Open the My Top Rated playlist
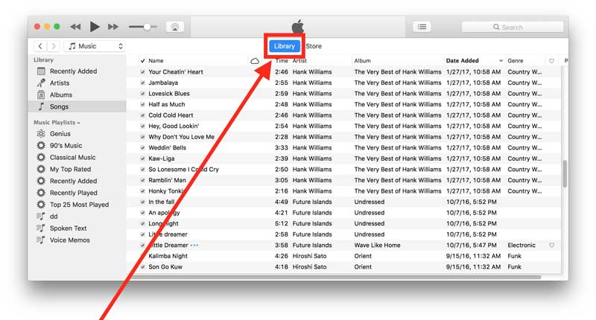596x320 pixels. 70,169
